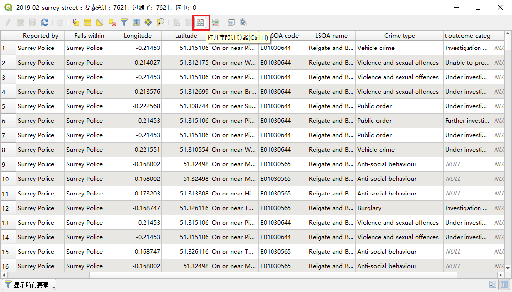Image resolution: width=512 pixels, height=292 pixels.
Task: Select row number 12 header
Action: click(9, 208)
